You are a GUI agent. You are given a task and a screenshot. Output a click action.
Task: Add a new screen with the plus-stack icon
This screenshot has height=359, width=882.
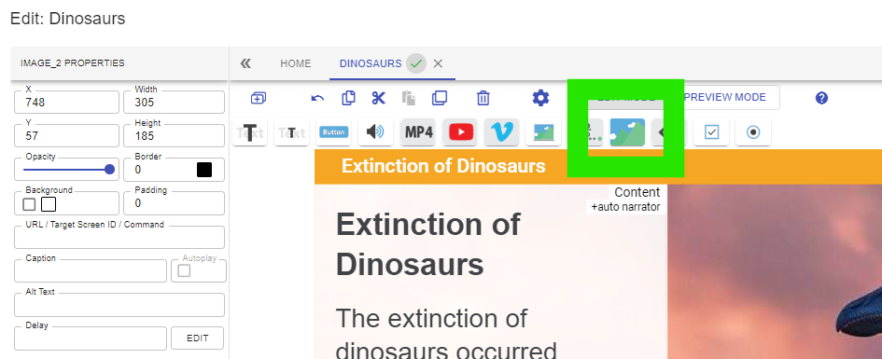click(x=259, y=98)
